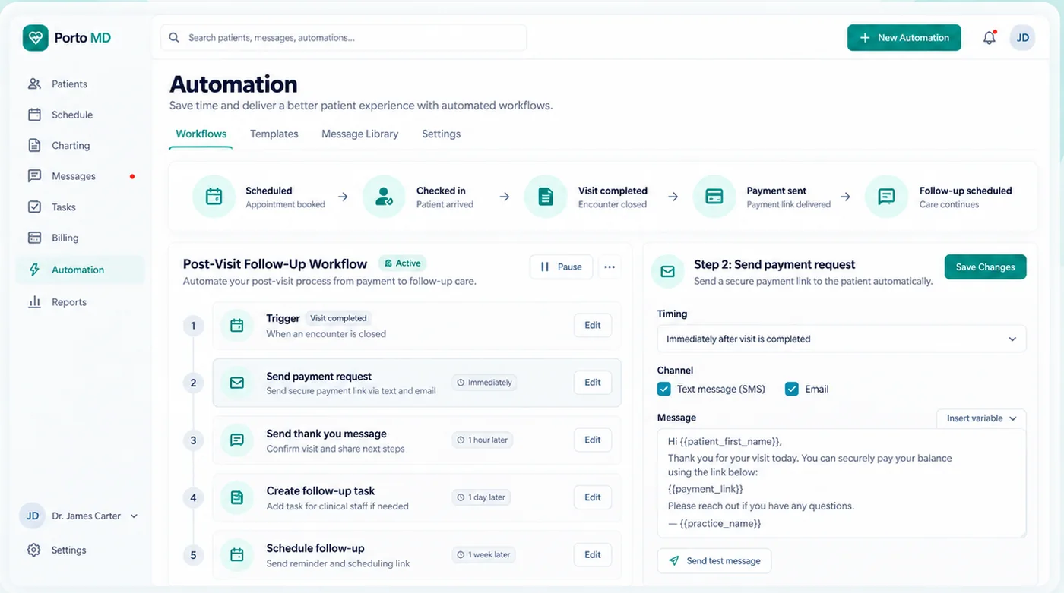Click the Create follow-up task clipboard icon
1064x593 pixels.
[x=237, y=498]
